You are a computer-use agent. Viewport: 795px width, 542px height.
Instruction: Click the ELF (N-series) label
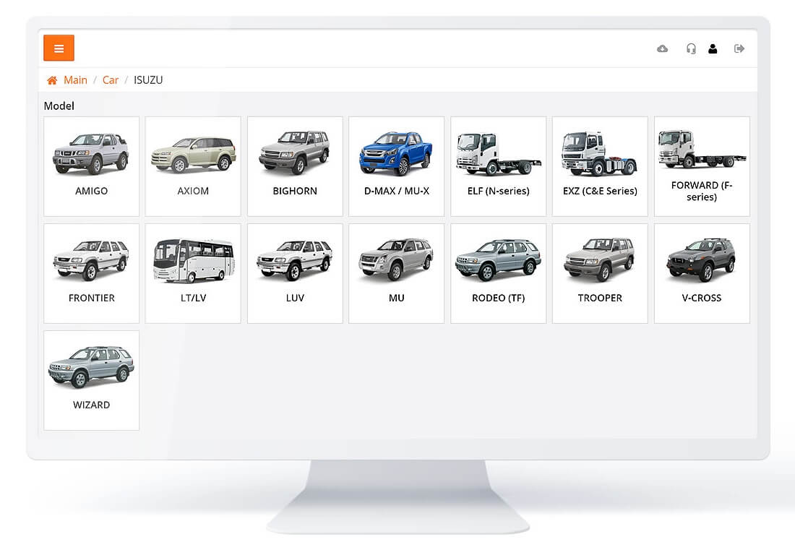pyautogui.click(x=499, y=191)
